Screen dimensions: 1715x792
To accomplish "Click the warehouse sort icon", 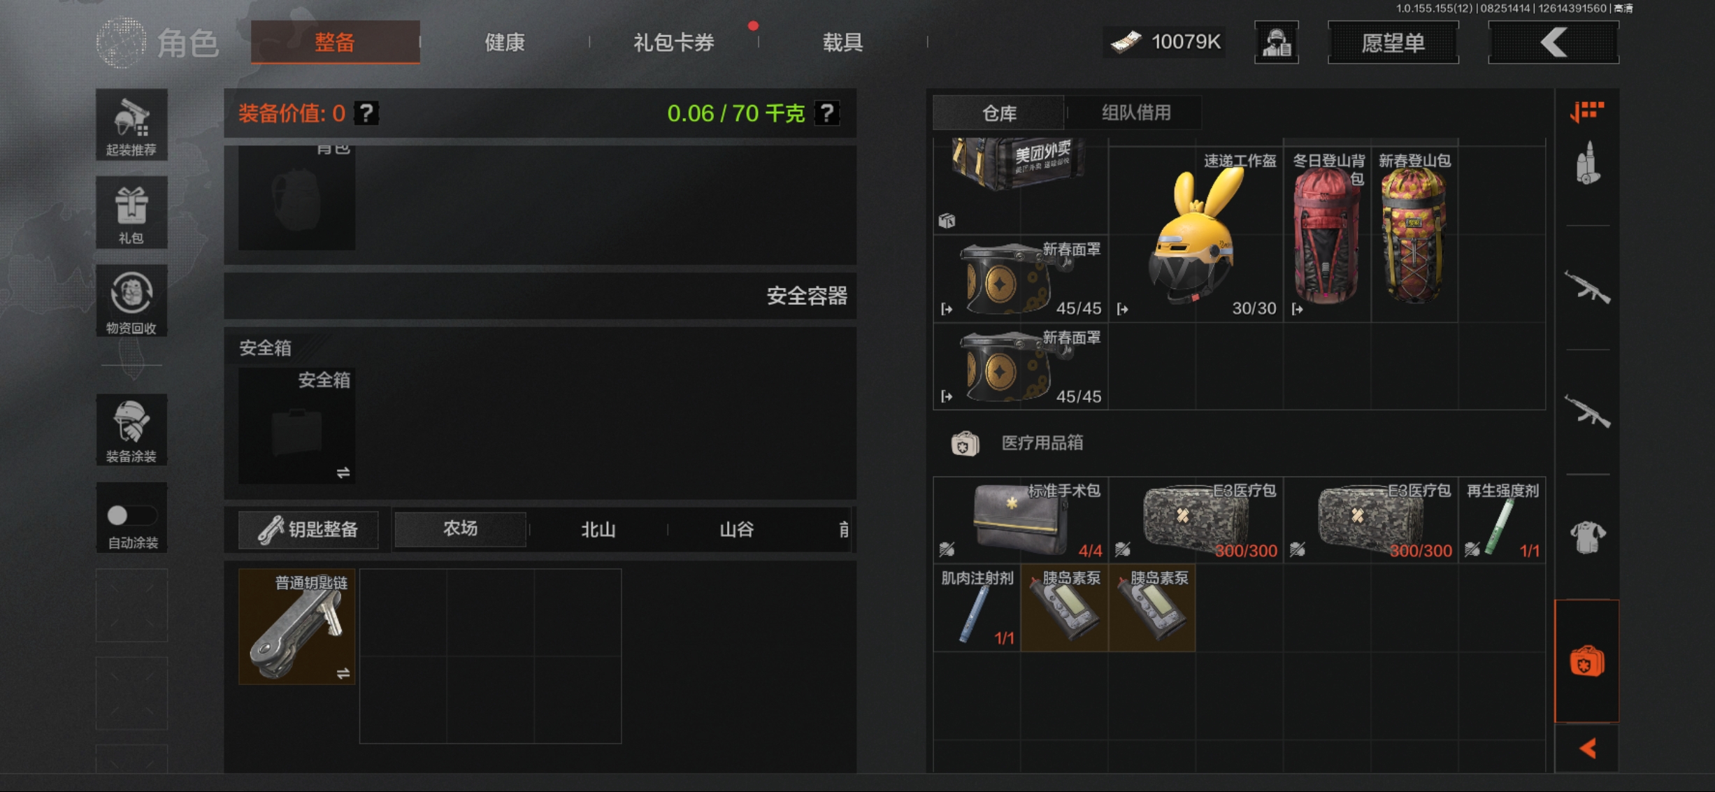I will pyautogui.click(x=1586, y=111).
